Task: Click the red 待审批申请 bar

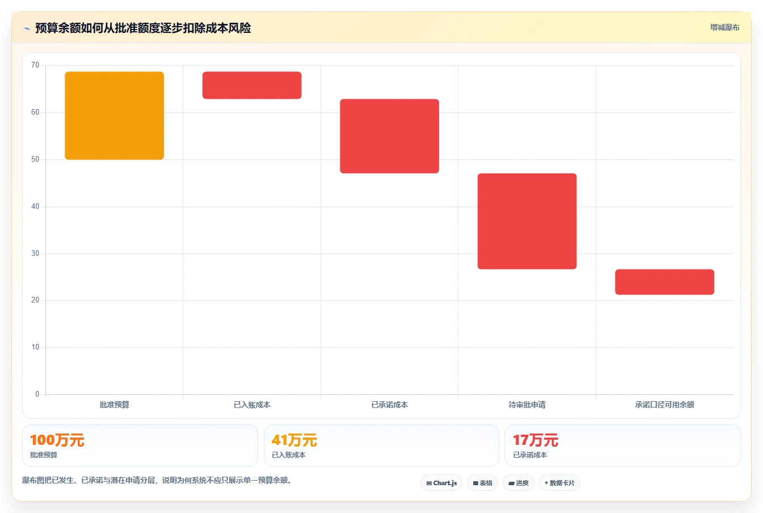Action: click(527, 221)
